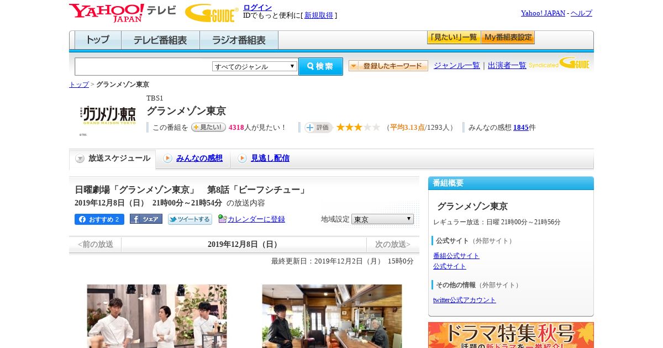Image resolution: width=663 pixels, height=348 pixels.
Task: Go to <前の放送 previous broadcast
Action: pos(96,244)
